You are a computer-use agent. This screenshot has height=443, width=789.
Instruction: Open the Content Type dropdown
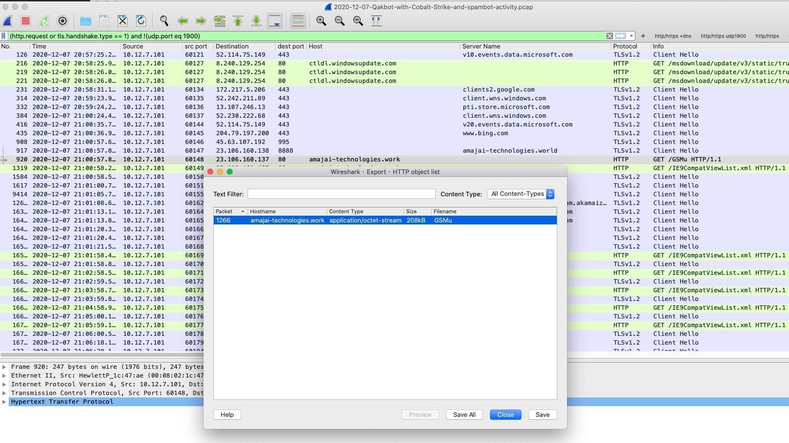click(x=521, y=194)
